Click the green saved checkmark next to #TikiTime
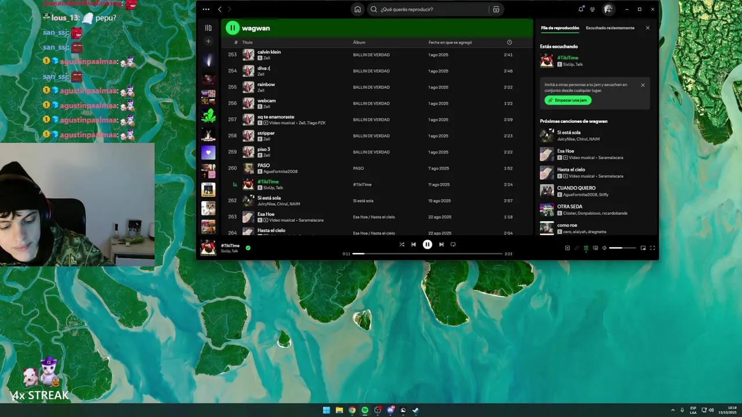The image size is (742, 417). 248,248
